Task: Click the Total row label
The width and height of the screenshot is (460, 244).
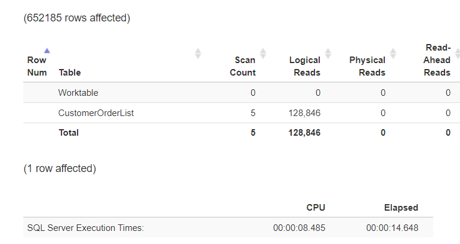Action: 69,133
